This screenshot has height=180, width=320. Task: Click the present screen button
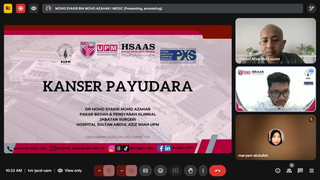pyautogui.click(x=175, y=171)
